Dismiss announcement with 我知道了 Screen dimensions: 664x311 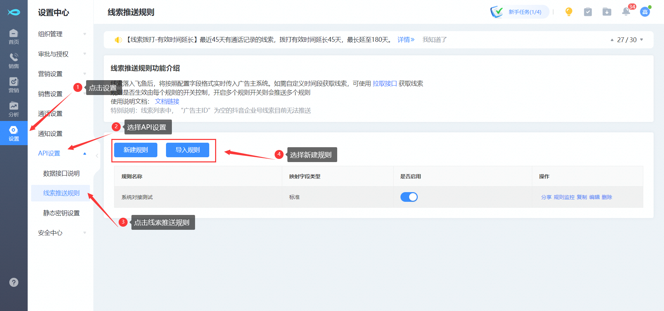[435, 40]
